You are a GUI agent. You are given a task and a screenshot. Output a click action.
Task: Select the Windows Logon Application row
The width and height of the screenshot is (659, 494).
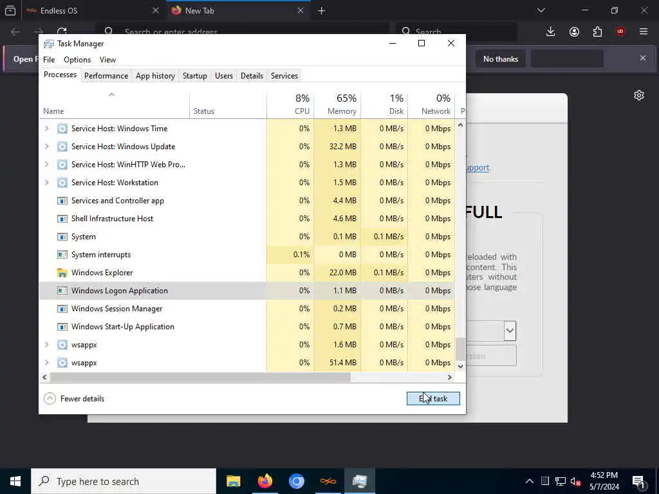[x=246, y=291]
